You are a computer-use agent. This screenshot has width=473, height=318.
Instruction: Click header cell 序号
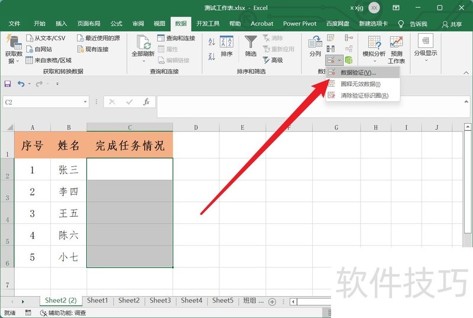click(x=33, y=145)
